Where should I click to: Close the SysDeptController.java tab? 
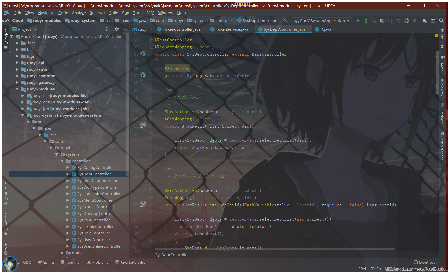click(308, 29)
